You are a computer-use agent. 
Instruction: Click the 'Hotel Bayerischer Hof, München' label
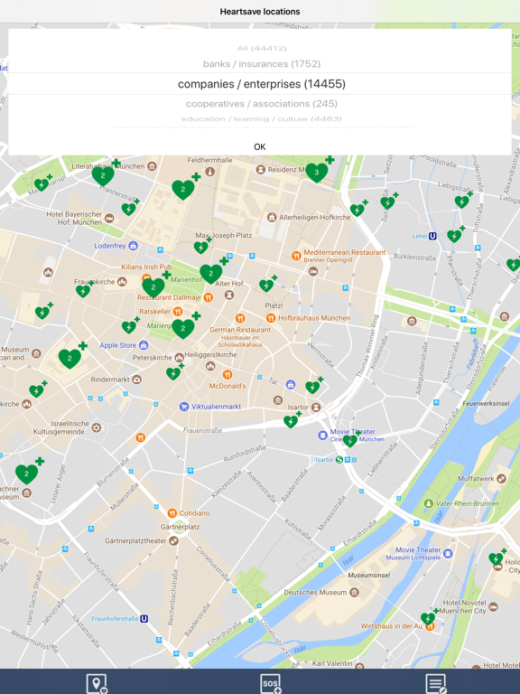74,218
